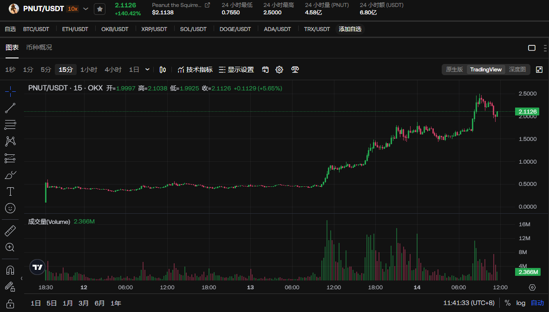Image resolution: width=549 pixels, height=312 pixels.
Task: Open the candlestick chart type selector
Action: click(163, 70)
